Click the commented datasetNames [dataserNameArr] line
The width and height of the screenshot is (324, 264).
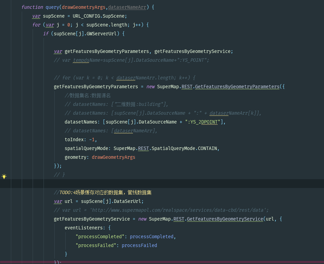111,131
